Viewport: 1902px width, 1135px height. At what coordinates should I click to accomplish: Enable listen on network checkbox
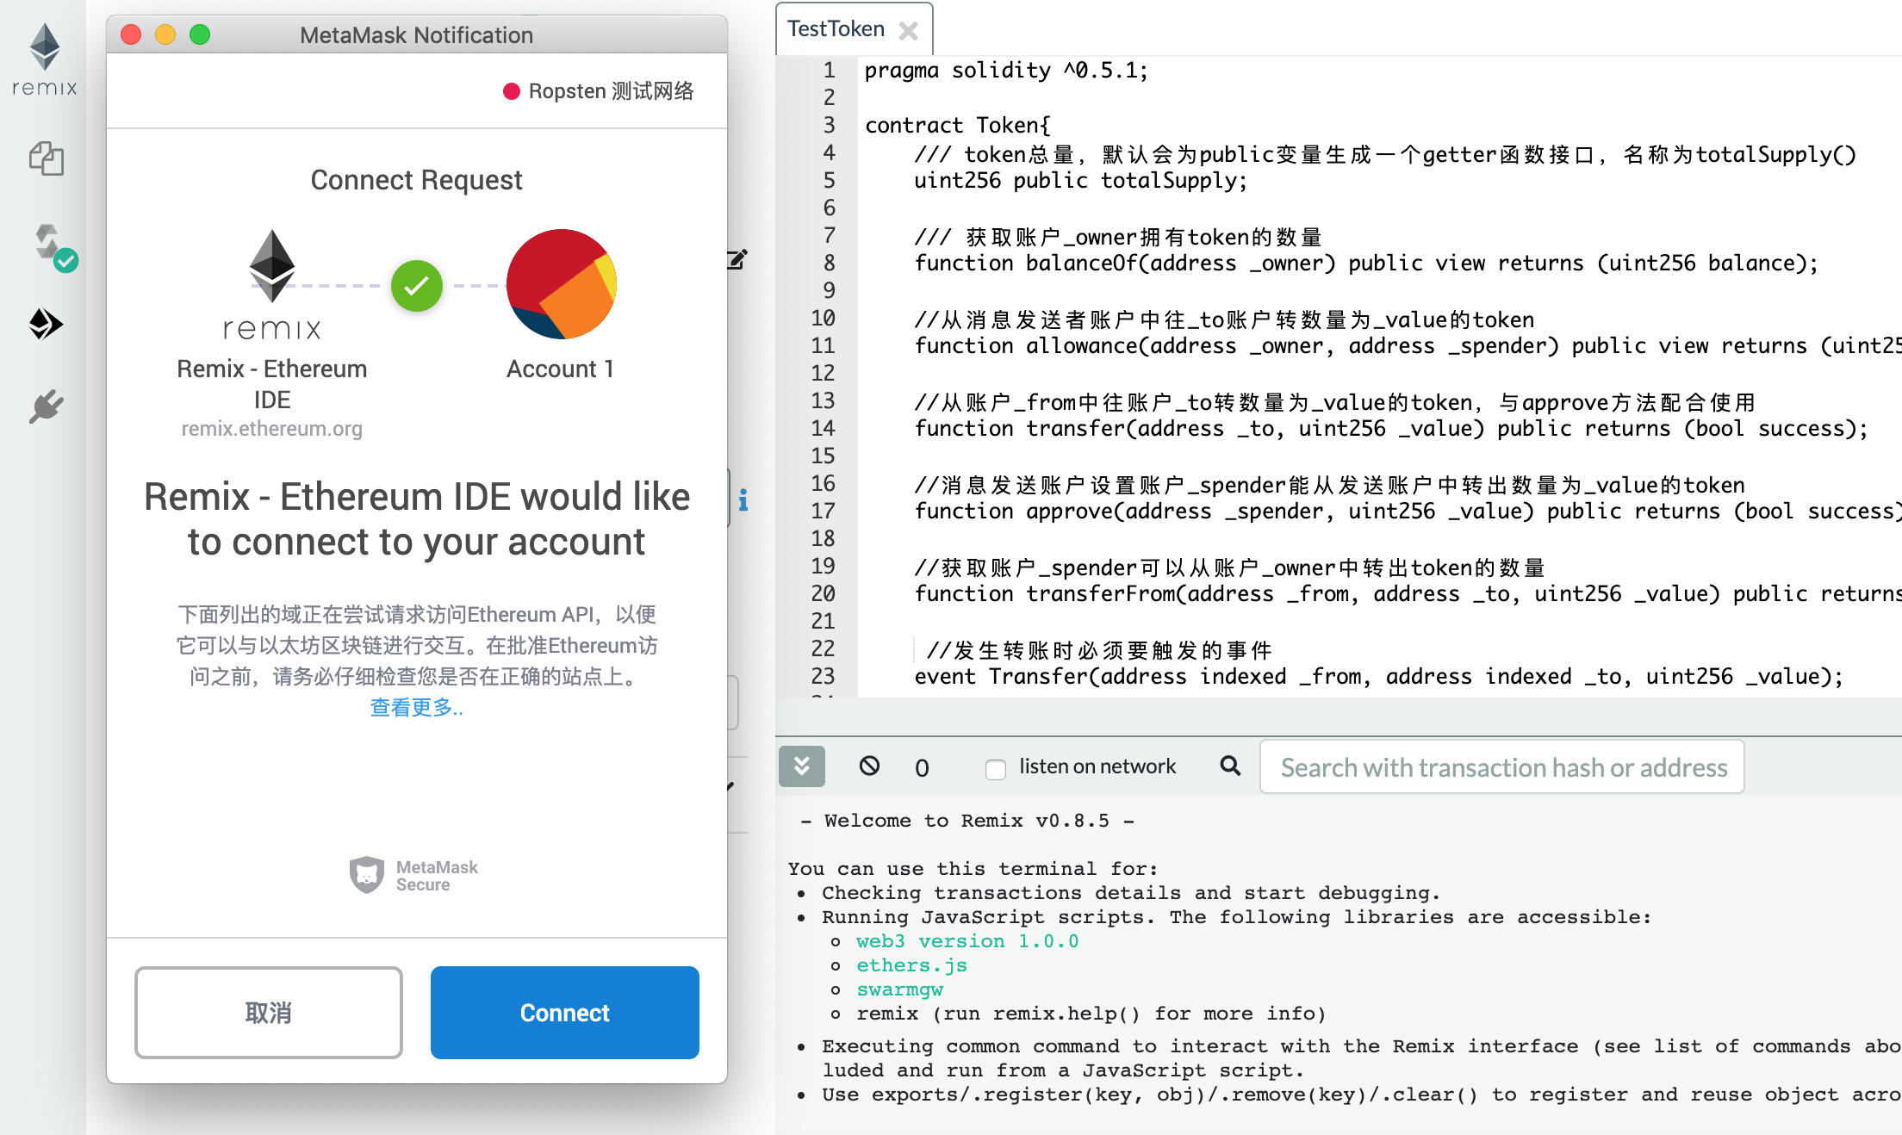996,768
